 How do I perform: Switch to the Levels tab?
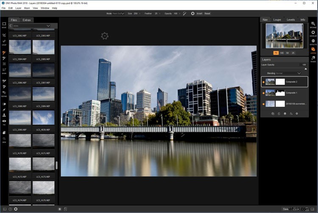pos(290,19)
